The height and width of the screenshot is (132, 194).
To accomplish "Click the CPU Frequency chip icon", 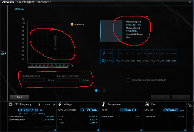I will click(11, 104).
